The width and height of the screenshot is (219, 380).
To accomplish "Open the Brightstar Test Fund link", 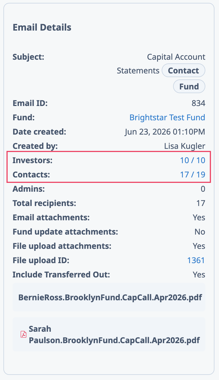I will [167, 117].
